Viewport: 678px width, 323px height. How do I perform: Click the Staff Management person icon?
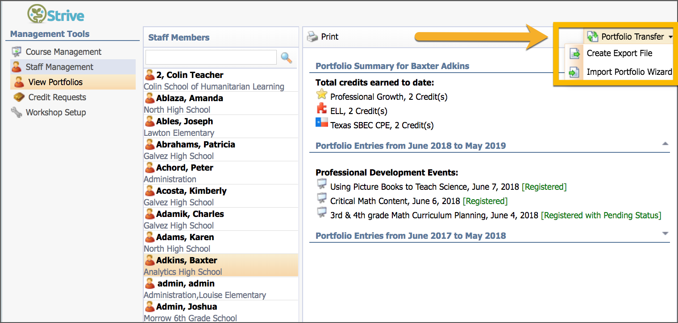[x=17, y=67]
